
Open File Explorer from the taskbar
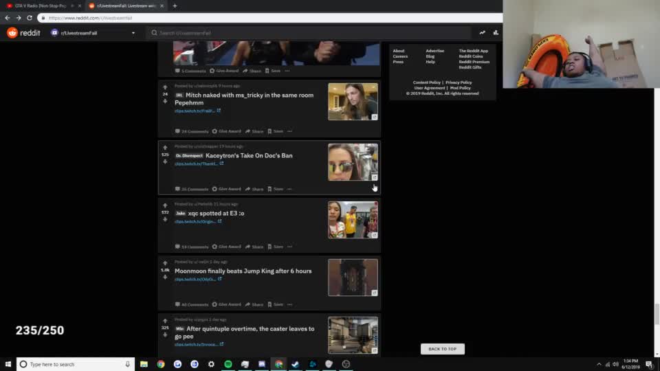(x=144, y=364)
